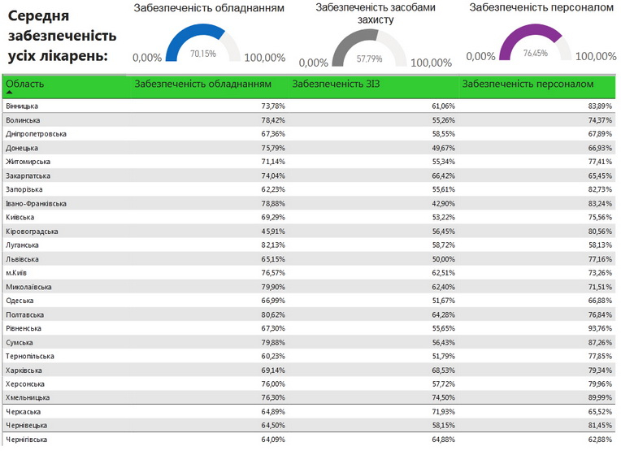Sort by Забезпеченість ЗІЗ column header
Viewport: 621px width, 455px height.
coord(335,84)
